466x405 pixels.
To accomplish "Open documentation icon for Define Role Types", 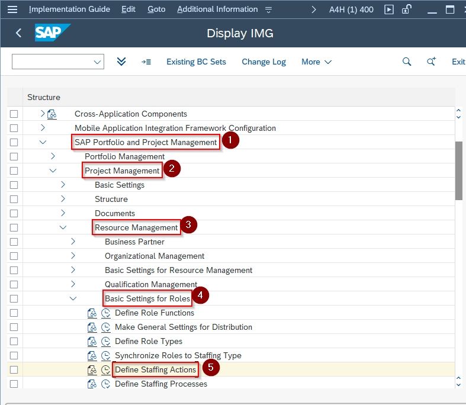I will [x=92, y=342].
